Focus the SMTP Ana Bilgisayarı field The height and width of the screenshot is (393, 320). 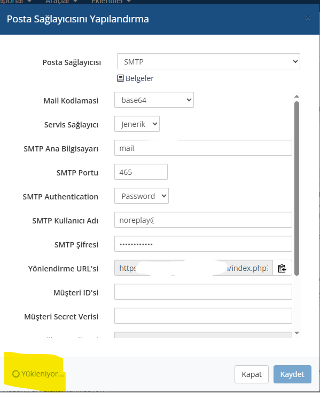click(203, 148)
